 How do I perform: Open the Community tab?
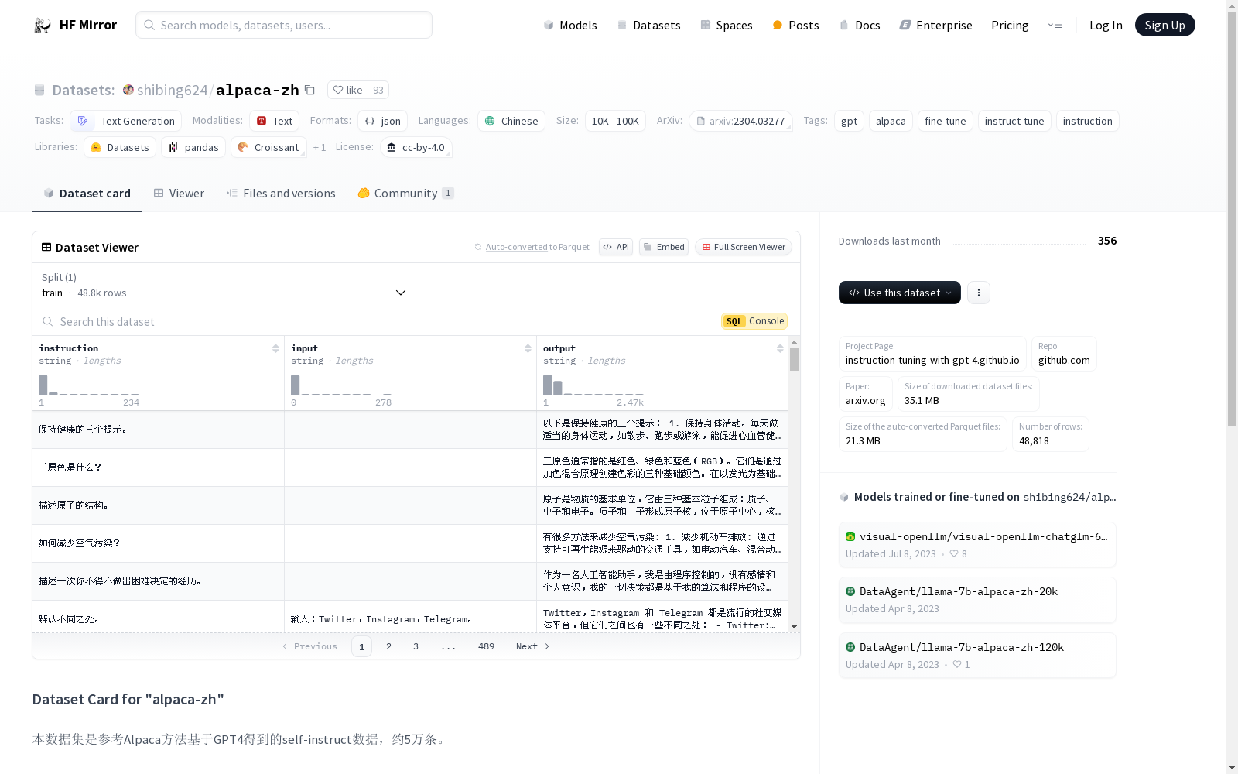[405, 193]
